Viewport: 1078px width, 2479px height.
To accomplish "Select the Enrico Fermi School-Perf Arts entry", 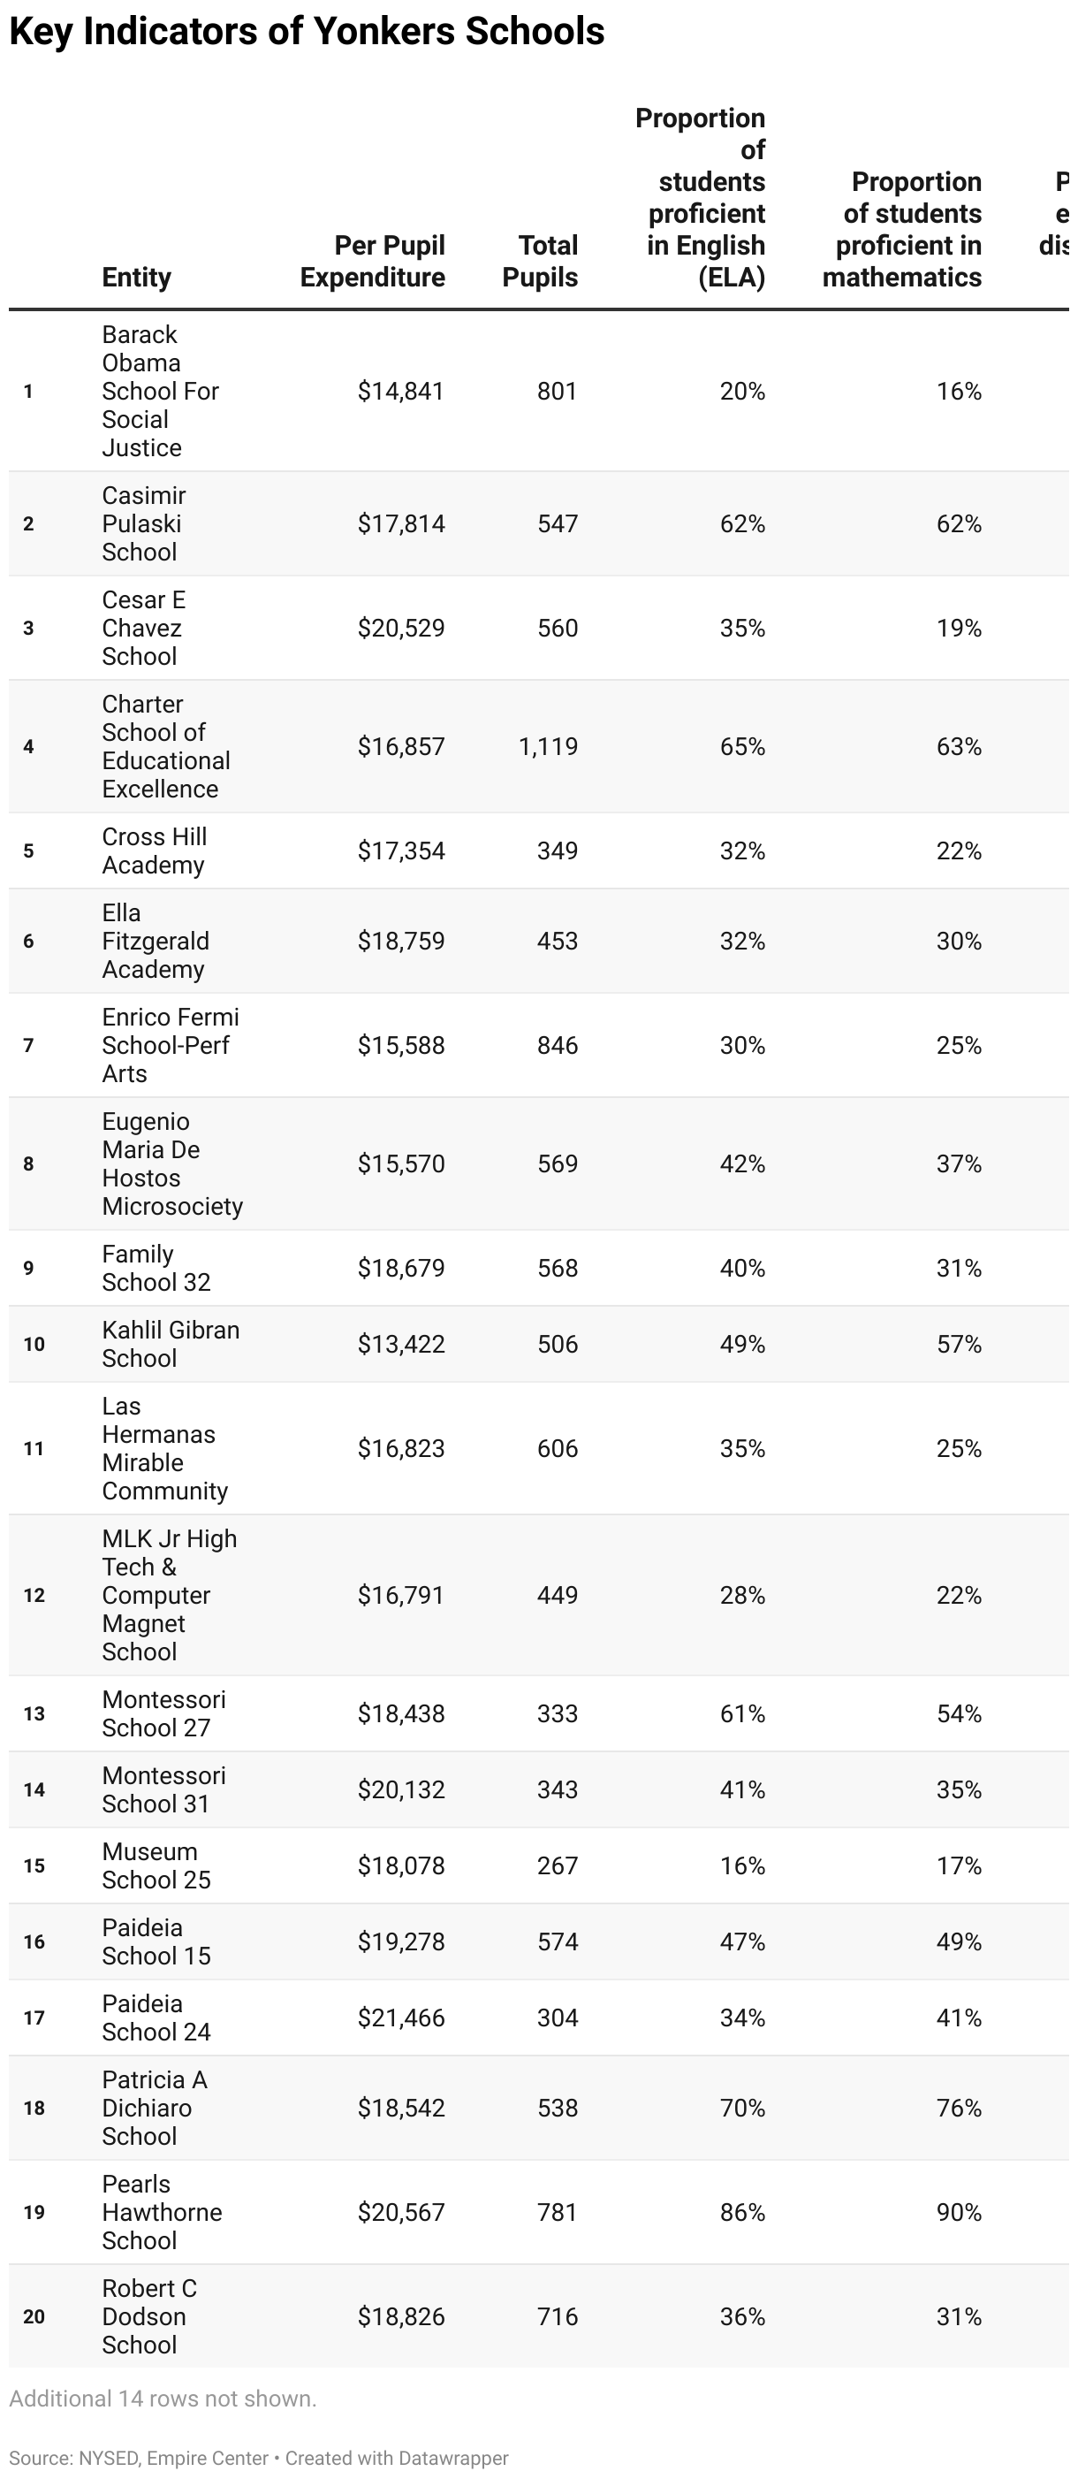I will [x=171, y=1045].
